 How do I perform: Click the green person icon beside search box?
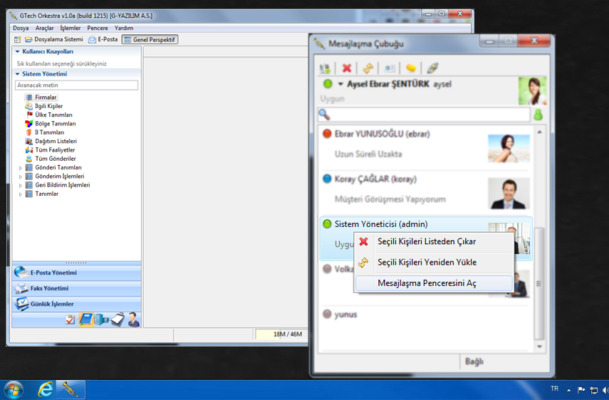pyautogui.click(x=538, y=115)
